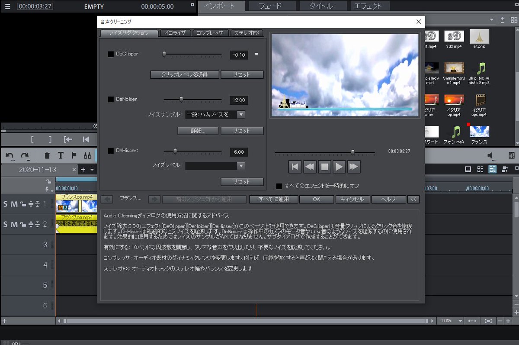Open dropdown arrow next to movie plus
Viewport: 519px width, 345px height.
point(92,170)
